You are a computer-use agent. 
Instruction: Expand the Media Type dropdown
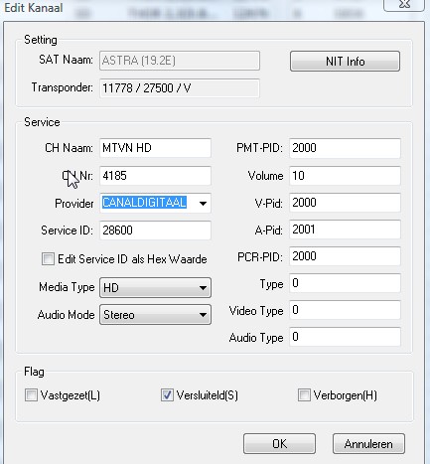[x=155, y=288]
